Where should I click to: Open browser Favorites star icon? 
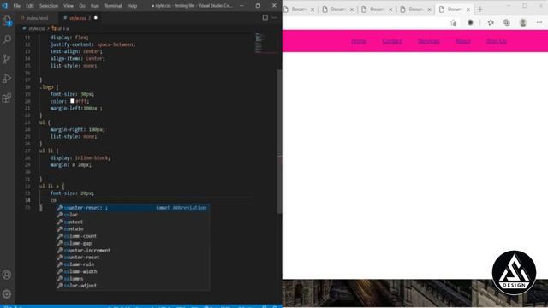point(491,23)
